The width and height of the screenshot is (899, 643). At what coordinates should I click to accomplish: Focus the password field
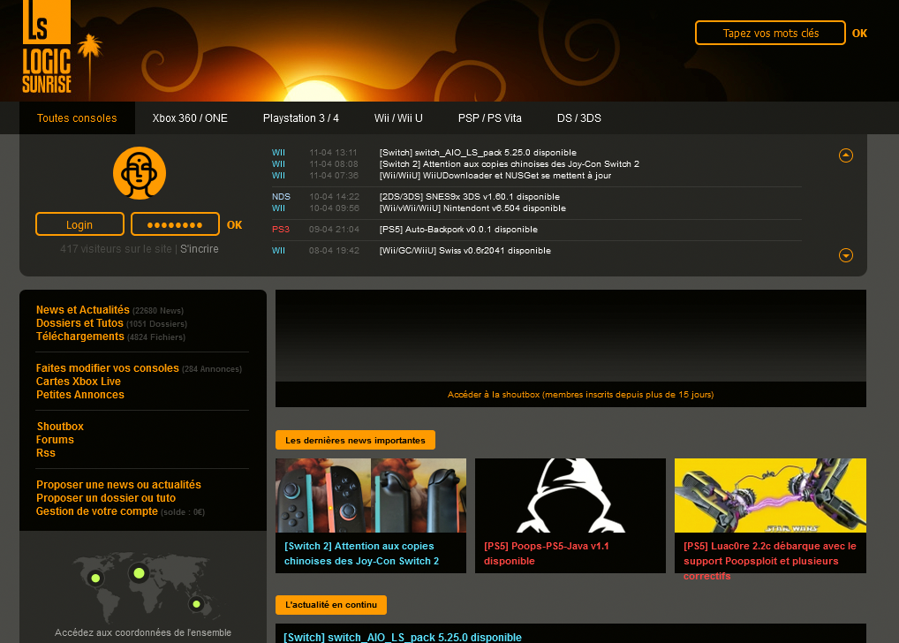175,224
